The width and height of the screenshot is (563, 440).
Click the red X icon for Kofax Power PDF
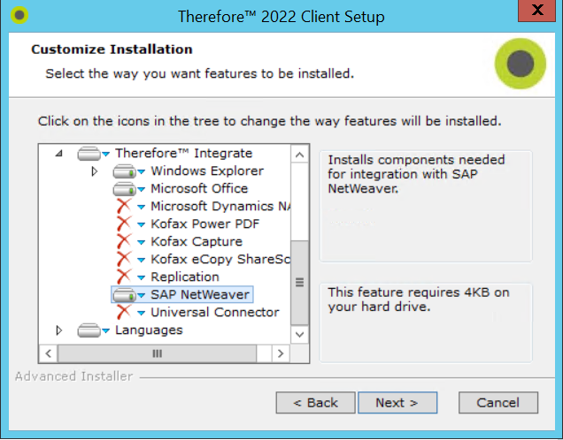click(124, 224)
